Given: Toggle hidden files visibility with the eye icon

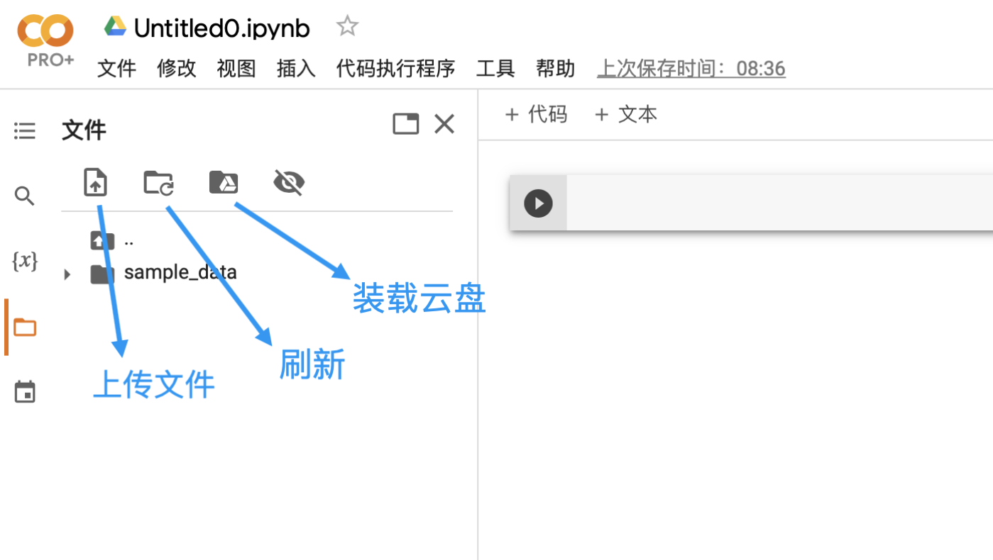Looking at the screenshot, I should coord(288,182).
